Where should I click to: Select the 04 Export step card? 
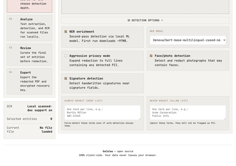click(x=30, y=81)
